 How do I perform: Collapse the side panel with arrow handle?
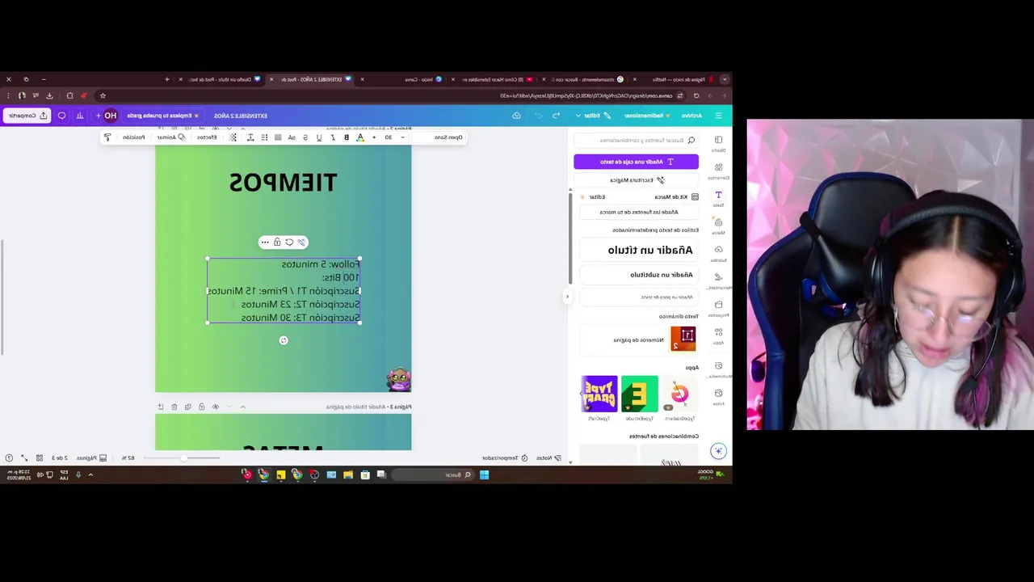click(567, 297)
